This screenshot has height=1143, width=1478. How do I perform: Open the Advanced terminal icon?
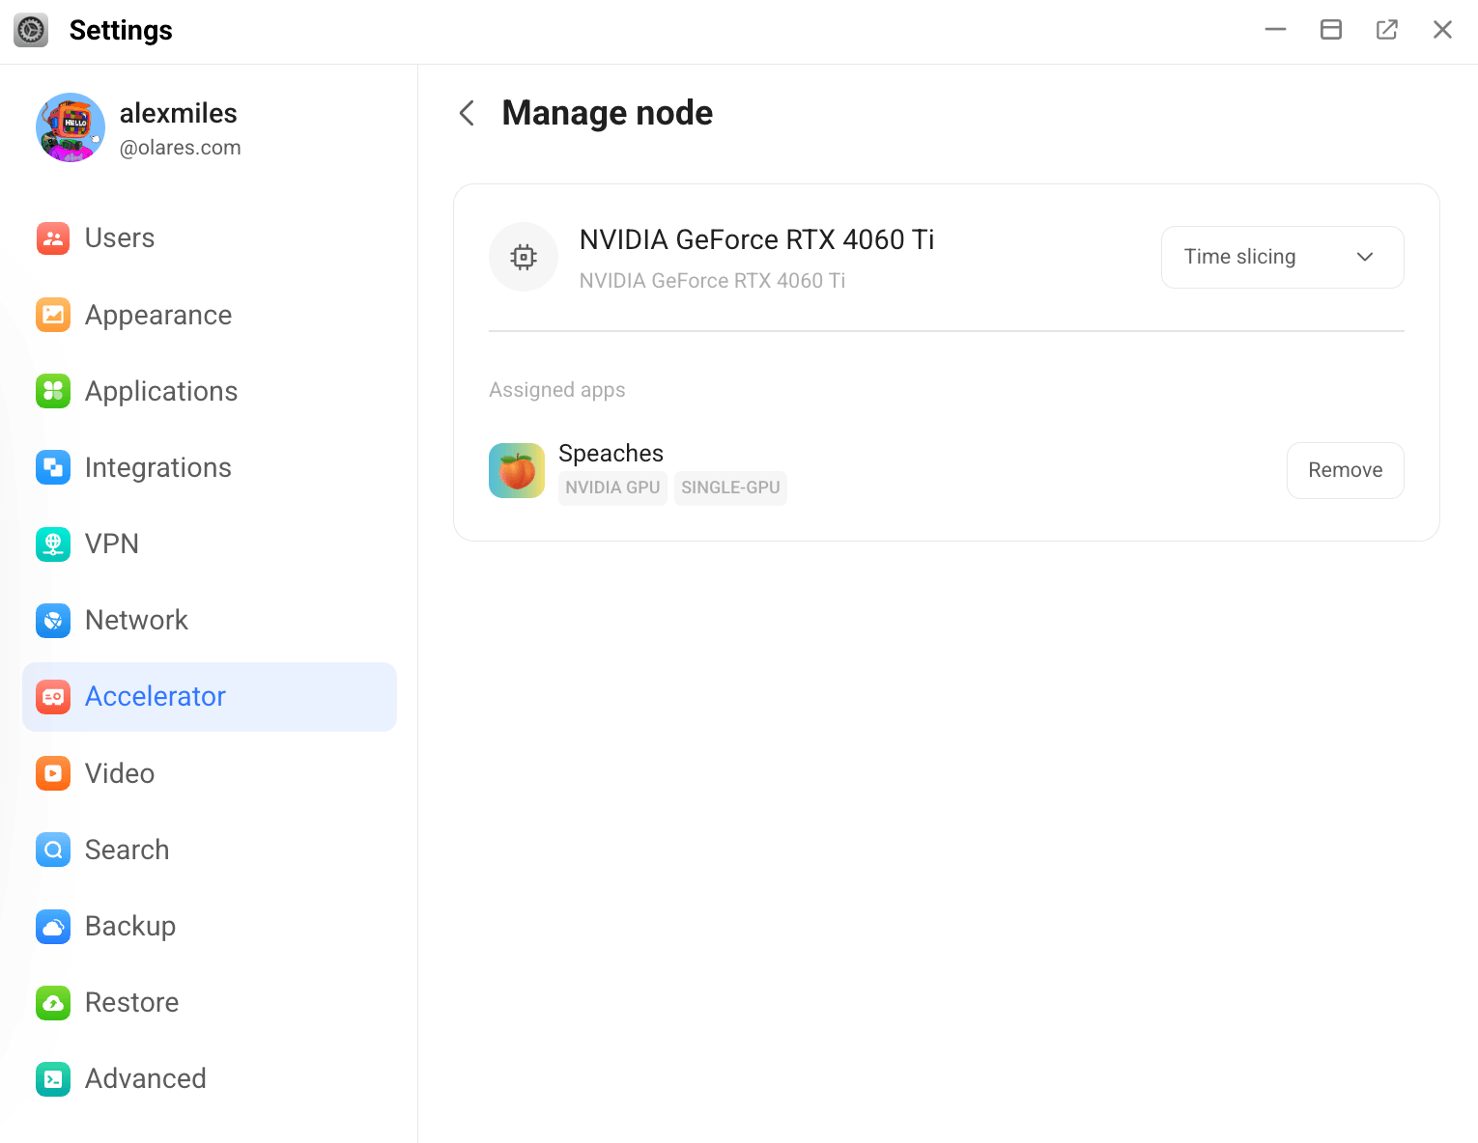53,1078
